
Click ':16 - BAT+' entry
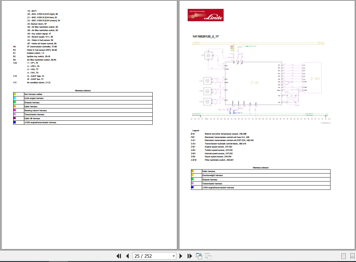pyautogui.click(x=32, y=11)
